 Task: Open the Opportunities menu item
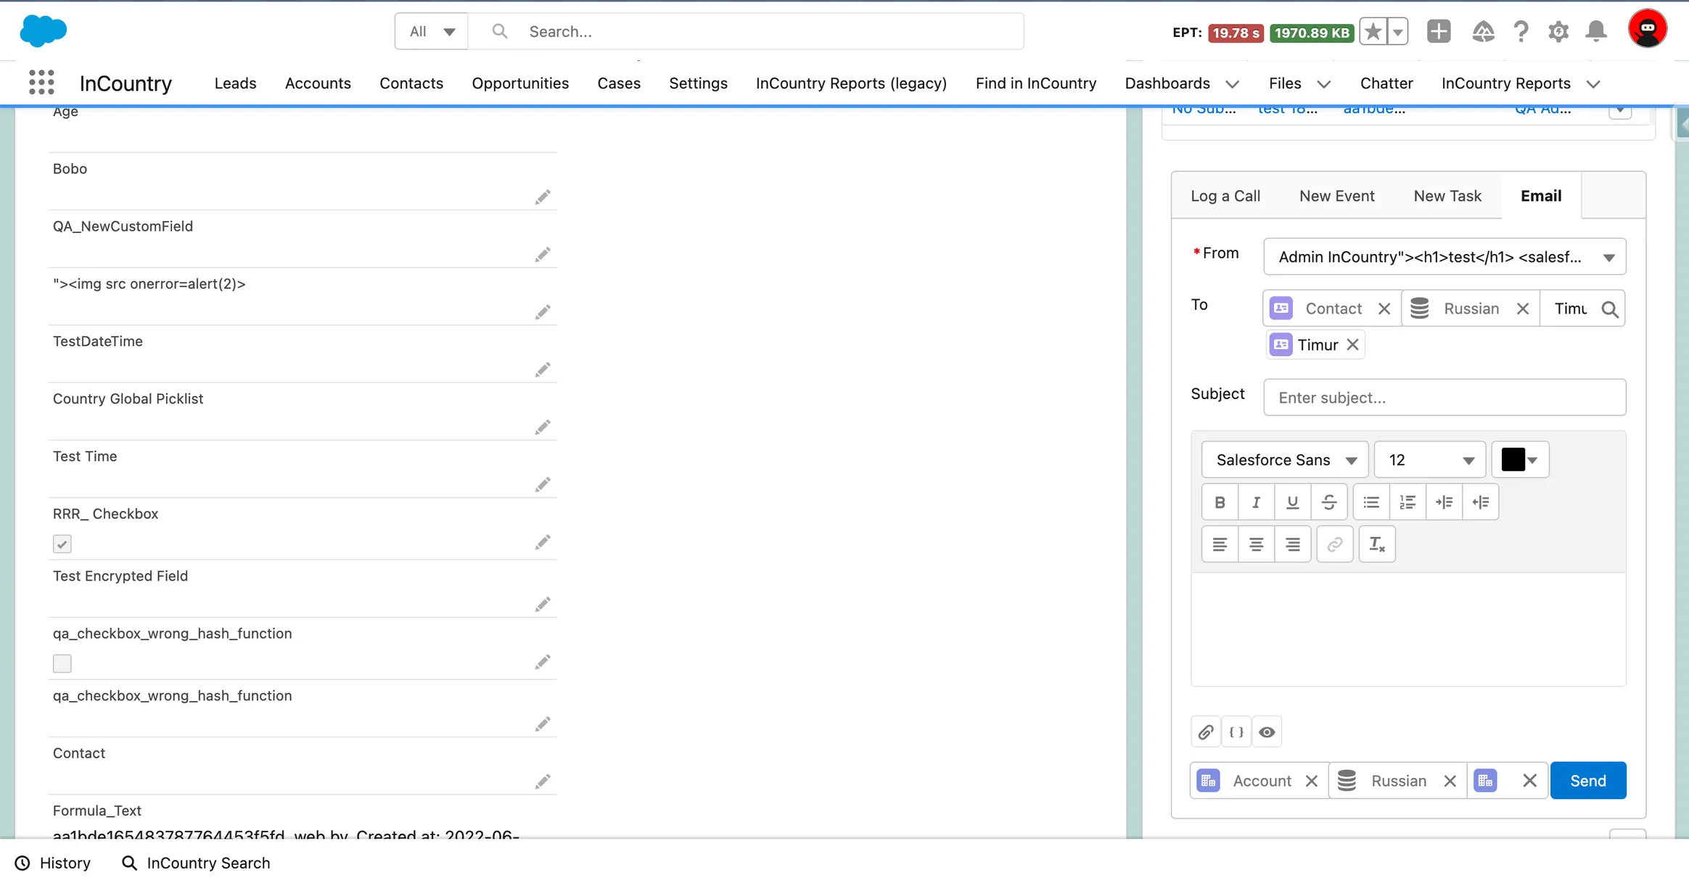[x=519, y=83]
